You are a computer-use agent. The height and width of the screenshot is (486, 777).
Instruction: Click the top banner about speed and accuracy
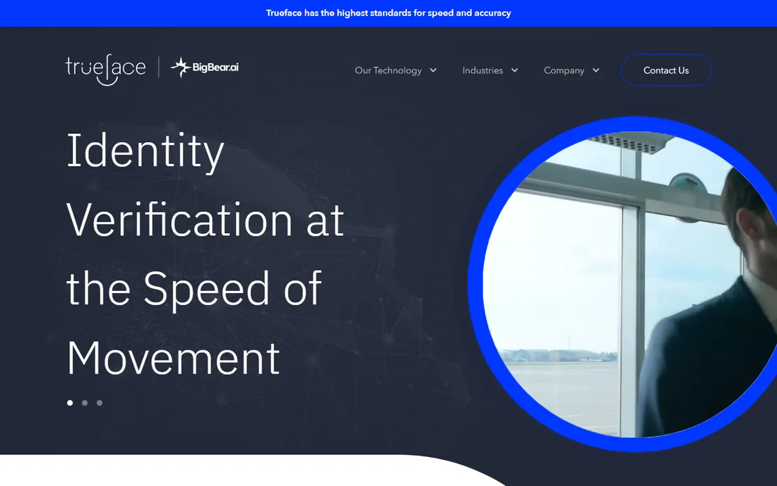pyautogui.click(x=389, y=13)
